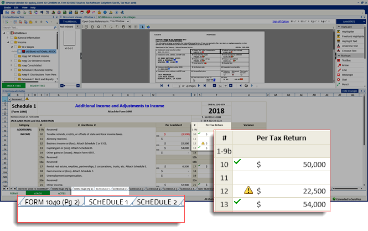
Task: Check the General Information folder checkbox
Action: pyautogui.click(x=11, y=37)
